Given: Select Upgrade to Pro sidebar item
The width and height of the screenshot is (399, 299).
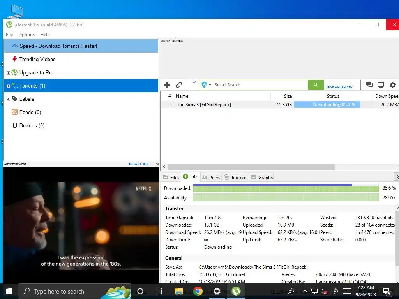Looking at the screenshot, I should pos(81,72).
